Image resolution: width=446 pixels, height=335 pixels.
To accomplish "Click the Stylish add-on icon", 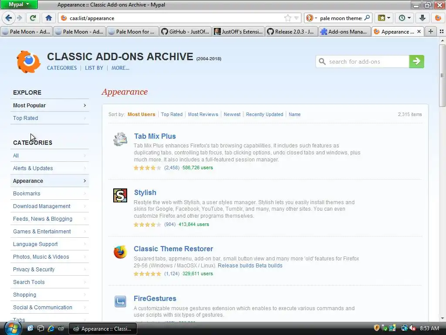I will point(120,195).
